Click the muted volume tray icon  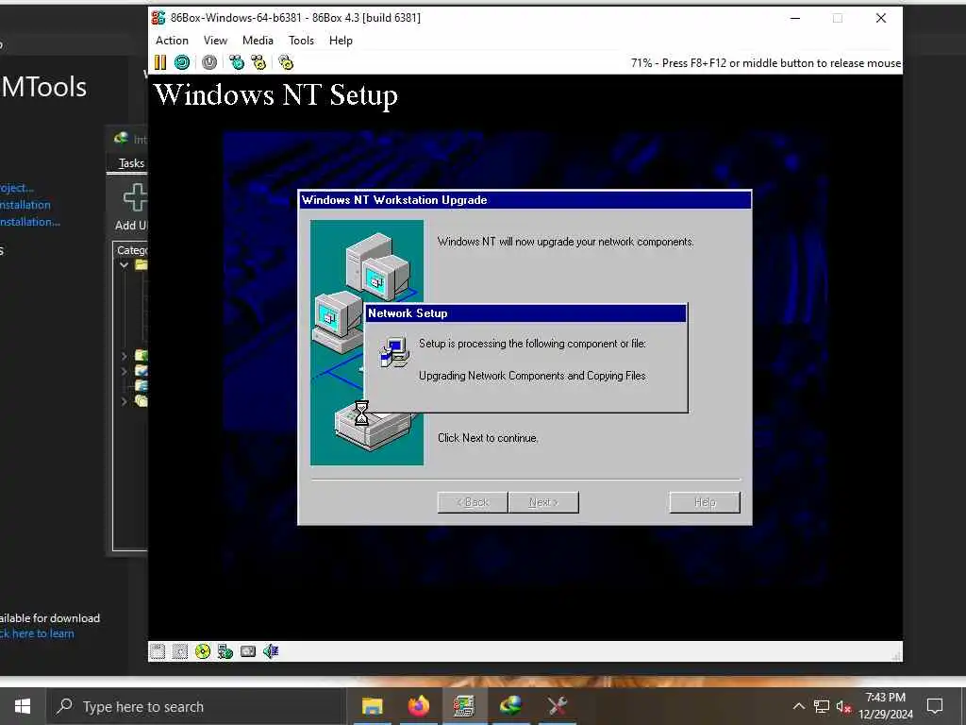pos(843,706)
